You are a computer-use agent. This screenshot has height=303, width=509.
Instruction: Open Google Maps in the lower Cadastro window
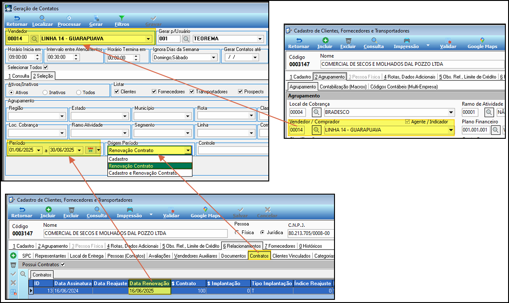pyautogui.click(x=205, y=212)
